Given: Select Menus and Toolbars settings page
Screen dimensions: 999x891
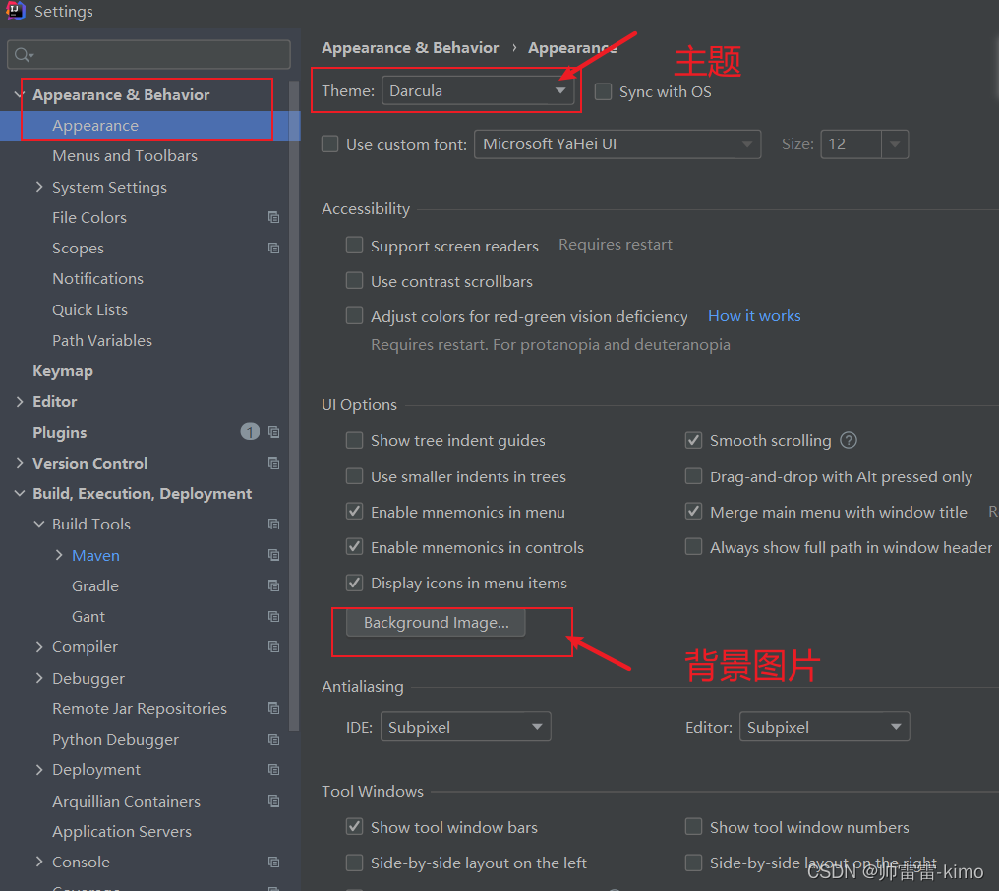Looking at the screenshot, I should tap(125, 156).
